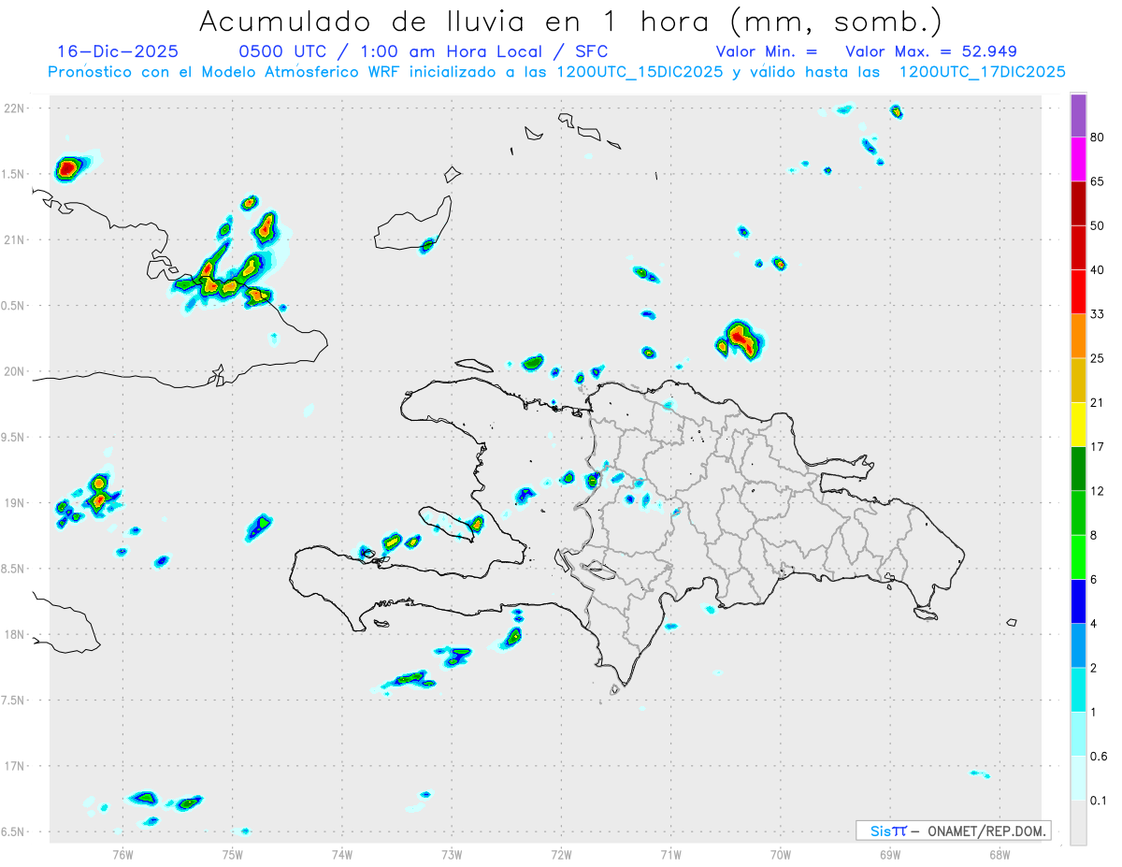This screenshot has height=867, width=1122.
Task: Click the '21N' latitude axis label
Action: click(16, 240)
